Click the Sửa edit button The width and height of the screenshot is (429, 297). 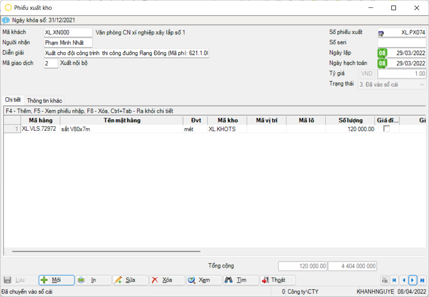click(x=130, y=280)
